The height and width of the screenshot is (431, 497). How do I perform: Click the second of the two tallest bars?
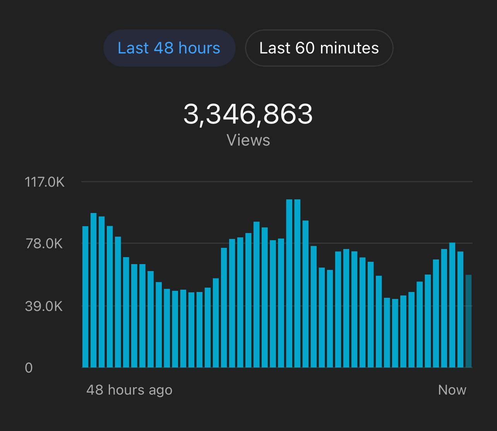coord(297,283)
